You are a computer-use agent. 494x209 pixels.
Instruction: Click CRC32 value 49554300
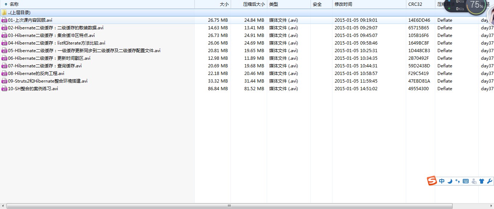coord(419,89)
